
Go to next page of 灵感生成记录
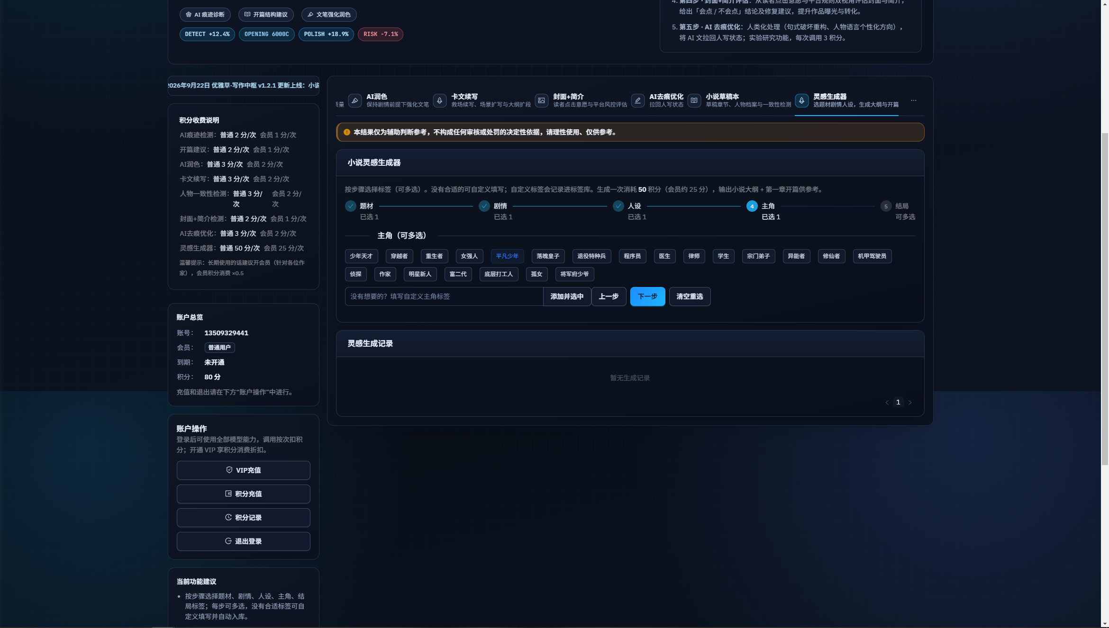(910, 403)
